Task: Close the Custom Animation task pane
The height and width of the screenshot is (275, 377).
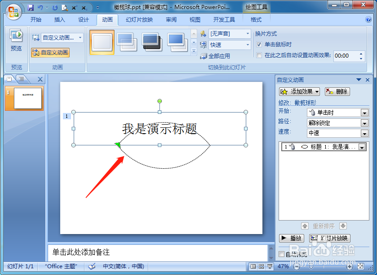Action: tap(368, 80)
